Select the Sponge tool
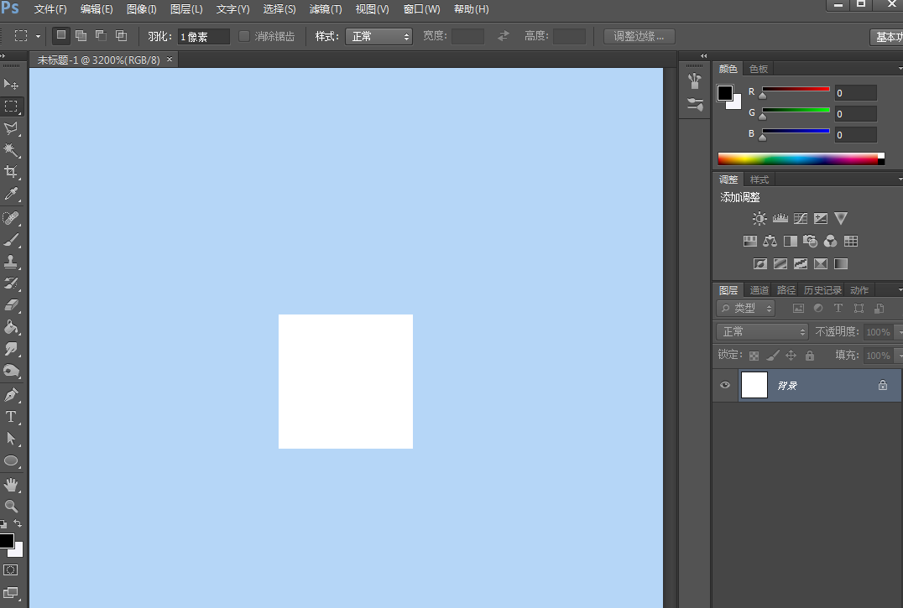Image resolution: width=903 pixels, height=608 pixels. click(x=11, y=371)
